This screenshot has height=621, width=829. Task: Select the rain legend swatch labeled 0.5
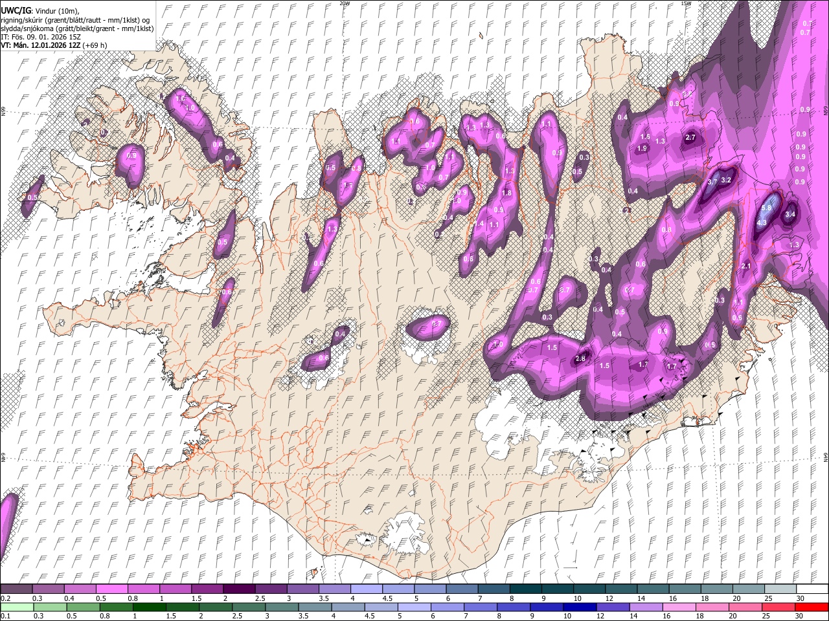click(83, 607)
